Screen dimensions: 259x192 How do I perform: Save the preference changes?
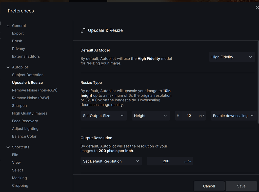click(x=241, y=186)
